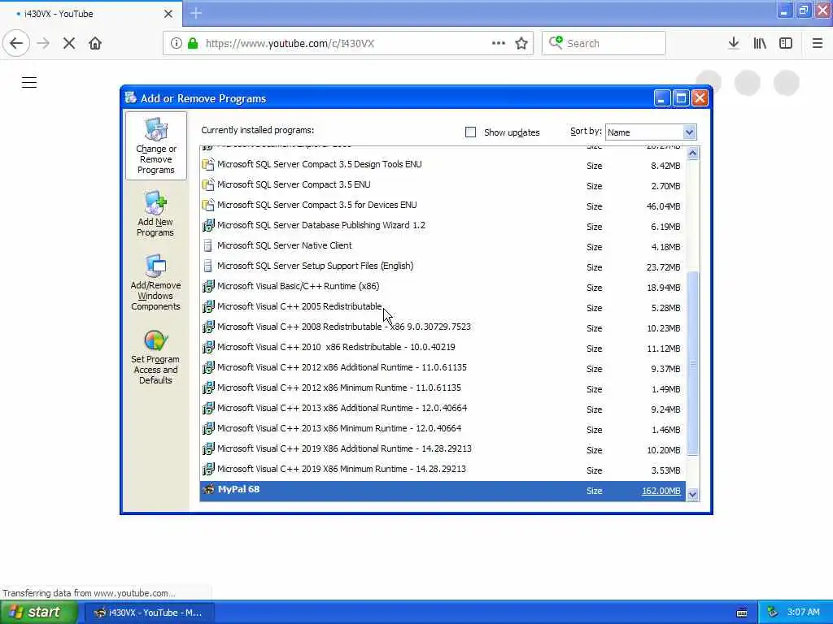Select MyPal 68 program icon
Image resolution: width=833 pixels, height=624 pixels.
coord(208,489)
